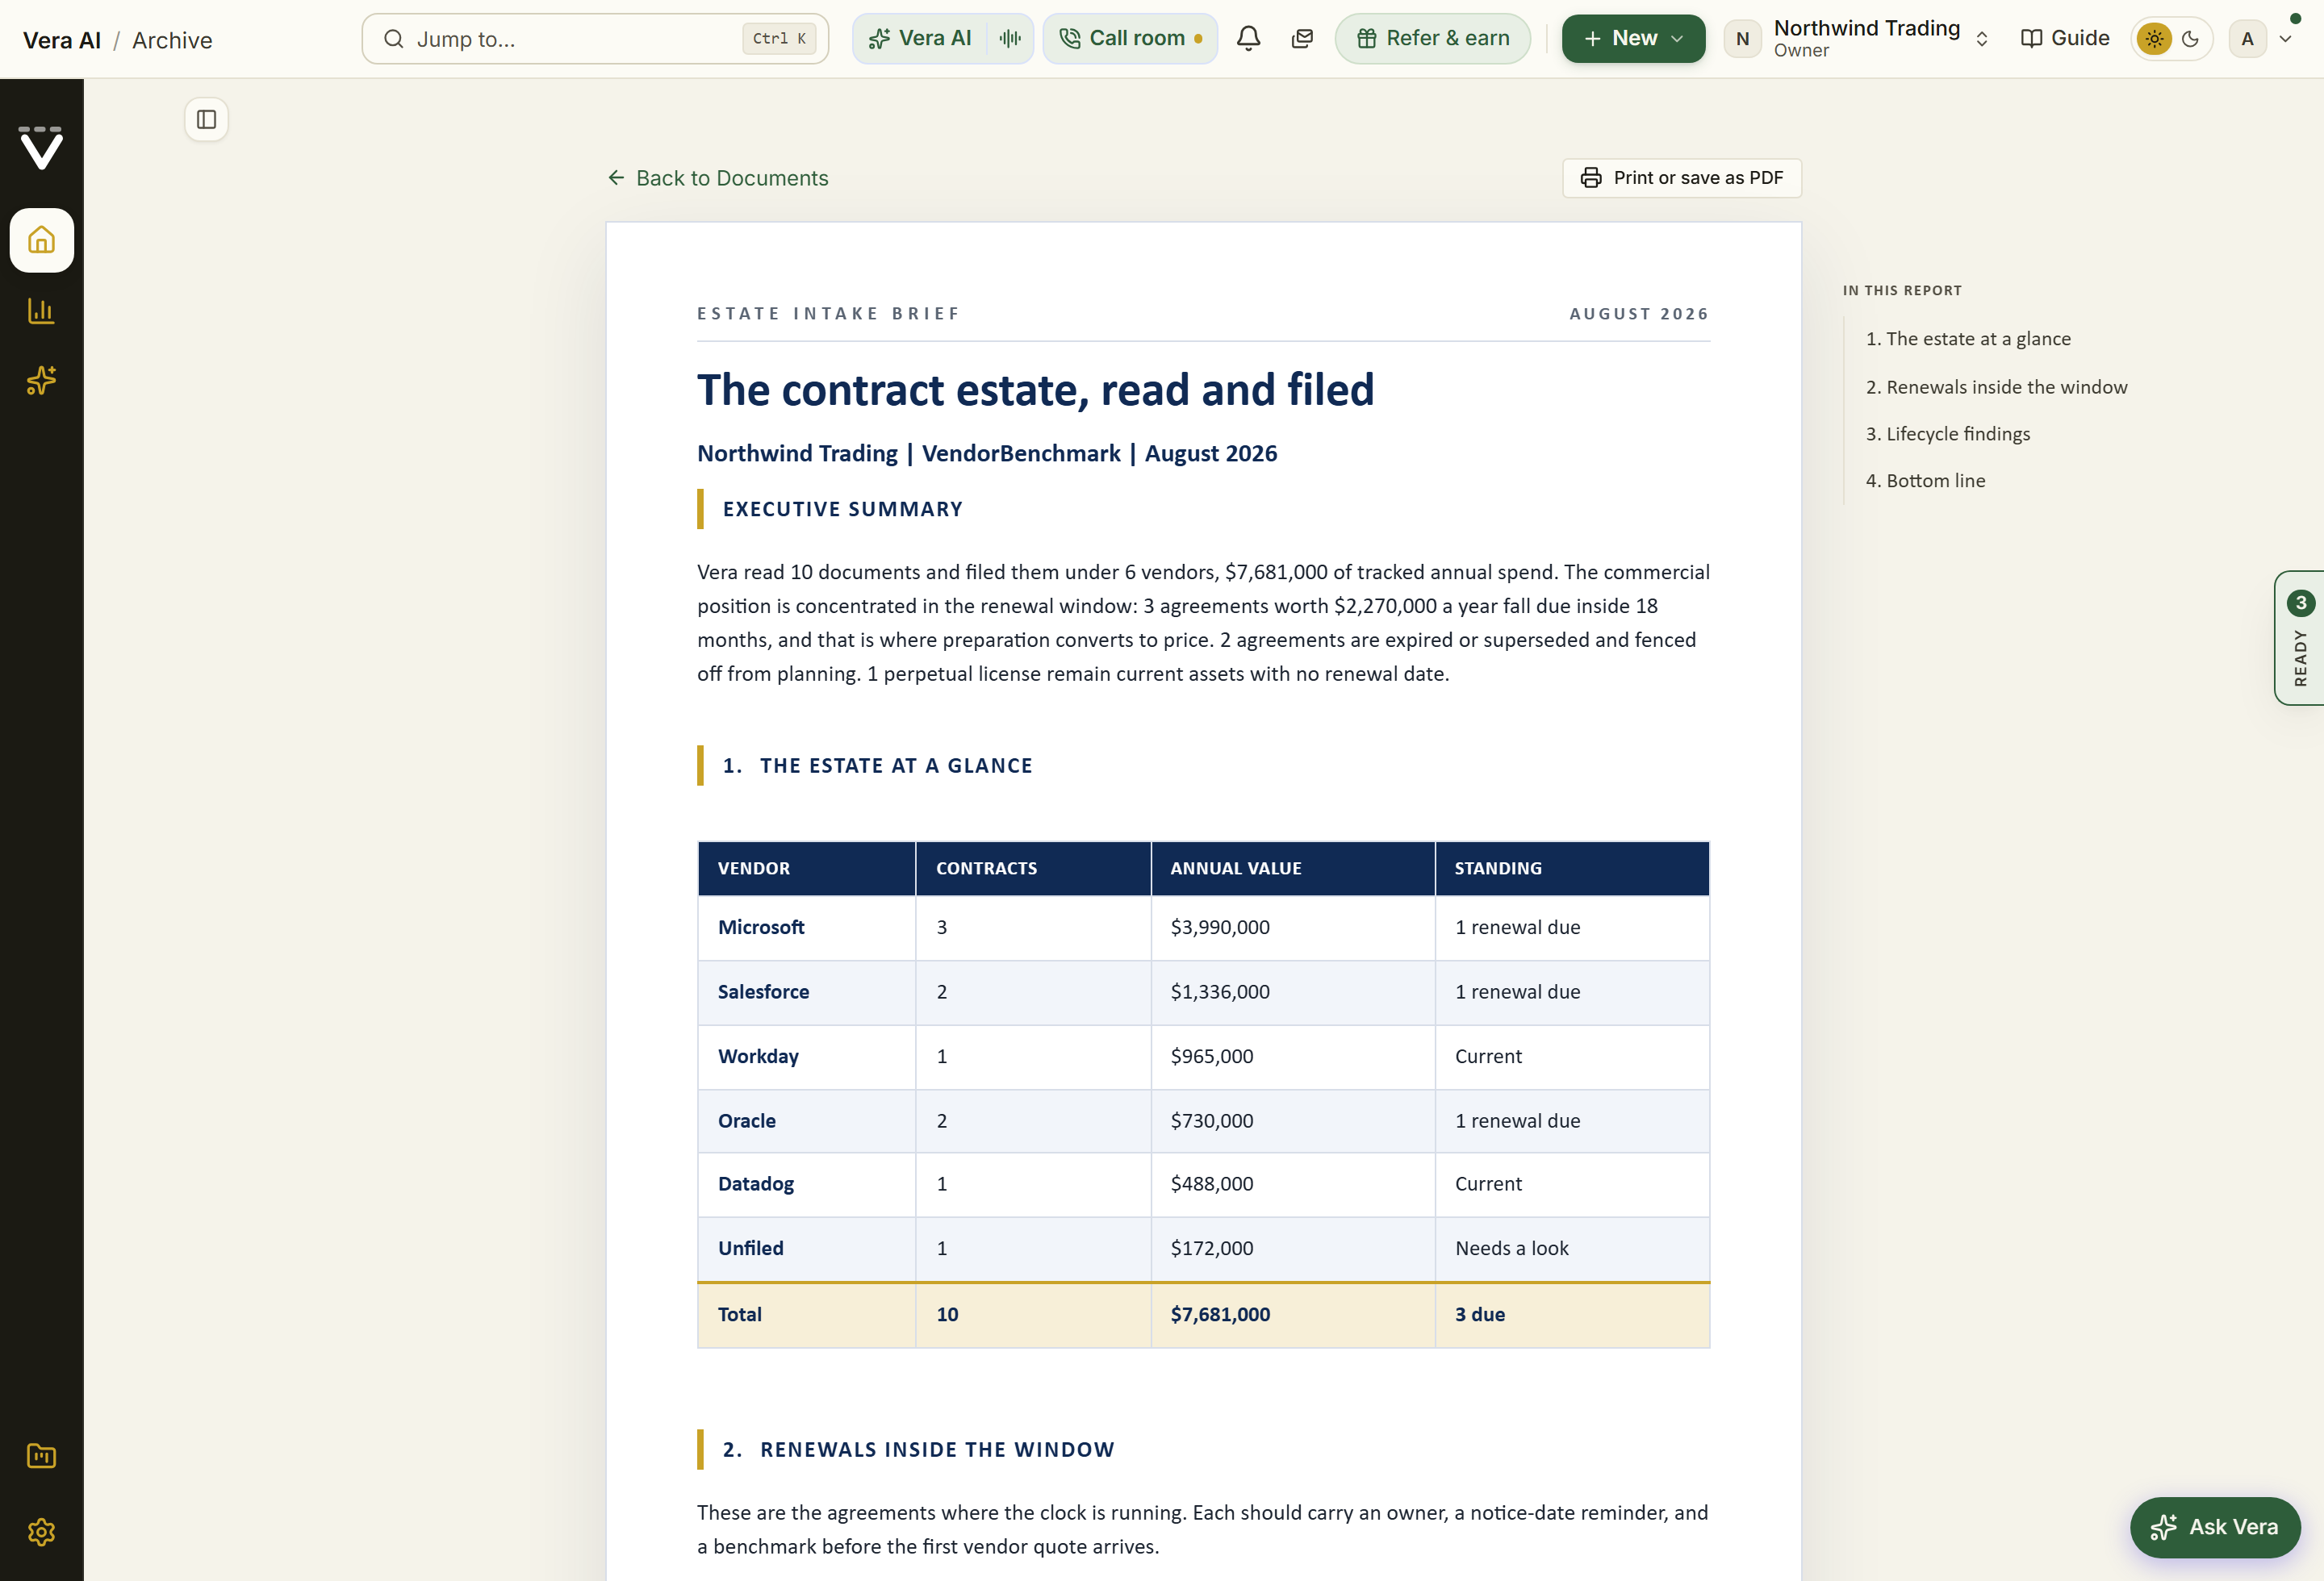The width and height of the screenshot is (2324, 1581).
Task: Click the Vera AI sparkle button
Action: click(920, 39)
